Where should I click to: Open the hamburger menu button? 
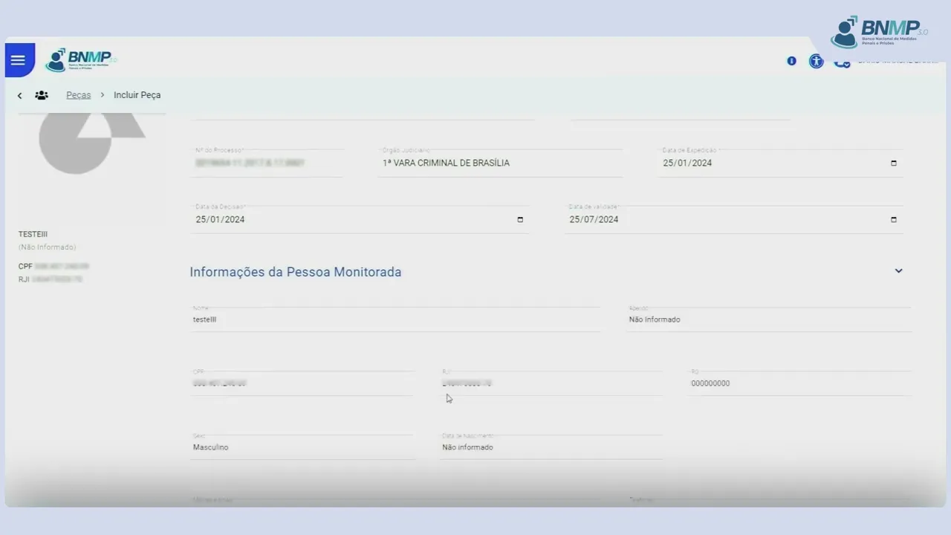(19, 60)
